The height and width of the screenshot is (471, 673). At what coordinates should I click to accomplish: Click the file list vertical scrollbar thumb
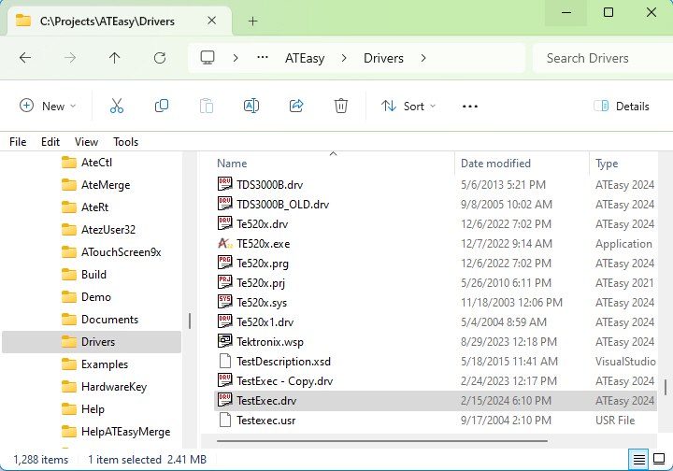(x=665, y=387)
